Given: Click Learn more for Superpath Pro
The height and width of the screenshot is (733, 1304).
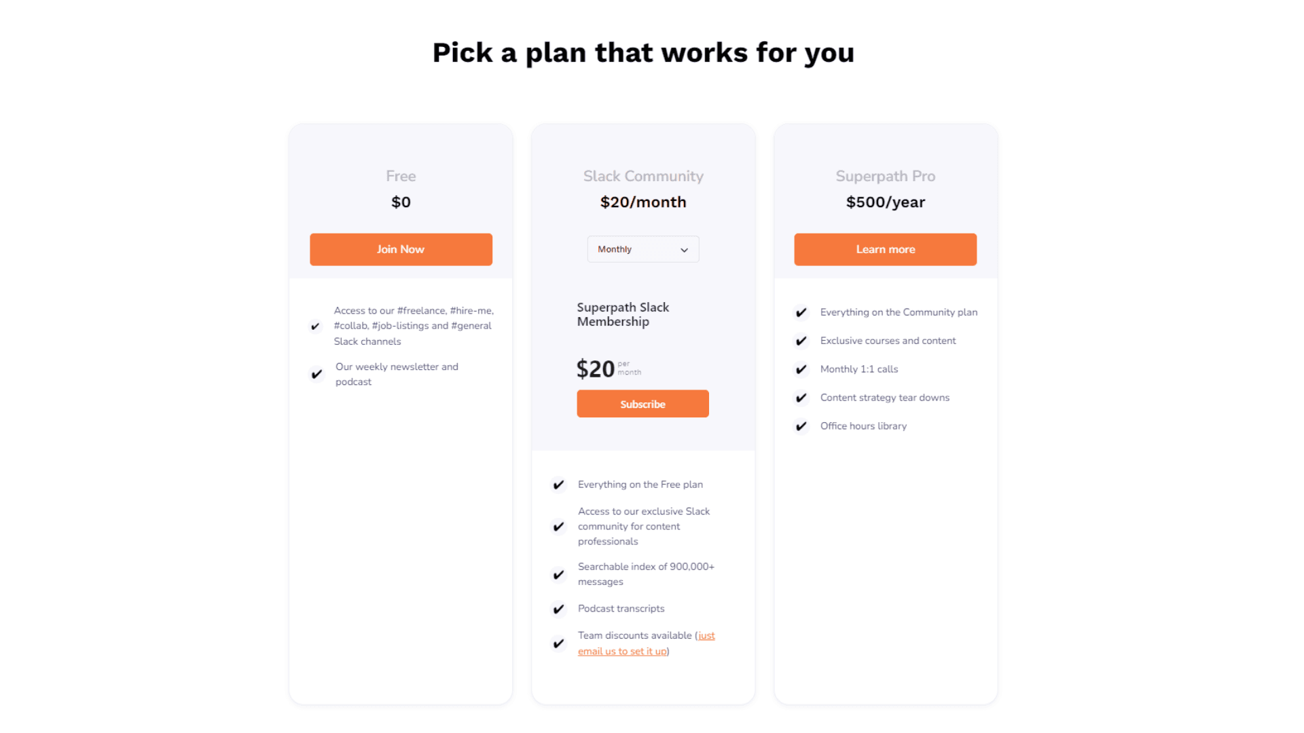Looking at the screenshot, I should [x=885, y=249].
